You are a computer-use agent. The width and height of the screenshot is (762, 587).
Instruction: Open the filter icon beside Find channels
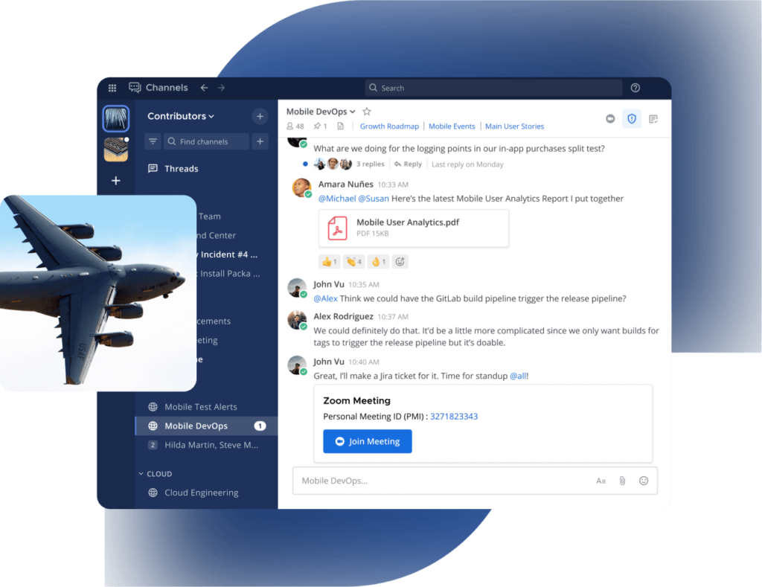(154, 141)
